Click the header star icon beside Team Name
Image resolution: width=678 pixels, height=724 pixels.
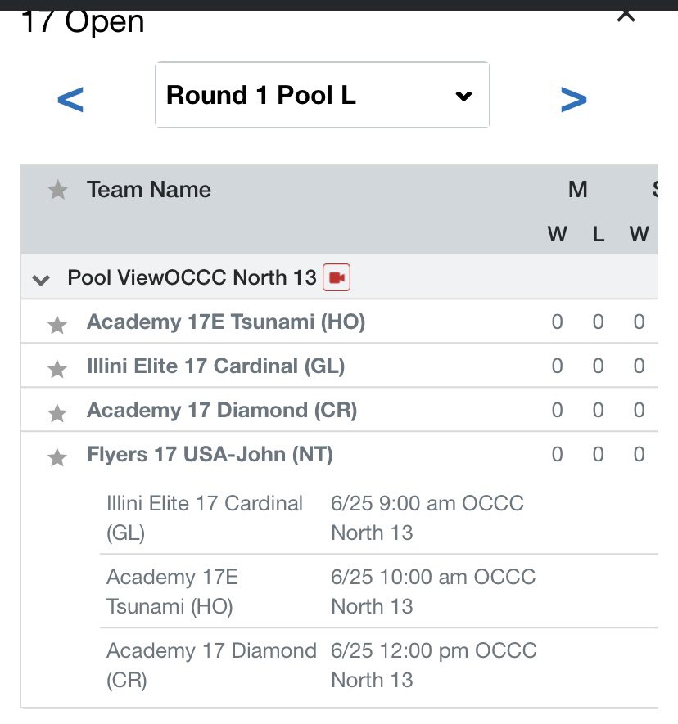[58, 190]
